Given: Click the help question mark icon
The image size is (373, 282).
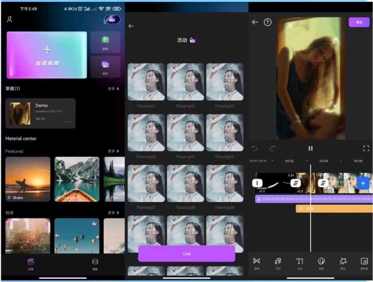Looking at the screenshot, I should 268,22.
